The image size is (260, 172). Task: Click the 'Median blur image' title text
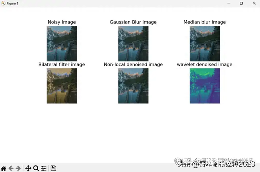pyautogui.click(x=205, y=22)
